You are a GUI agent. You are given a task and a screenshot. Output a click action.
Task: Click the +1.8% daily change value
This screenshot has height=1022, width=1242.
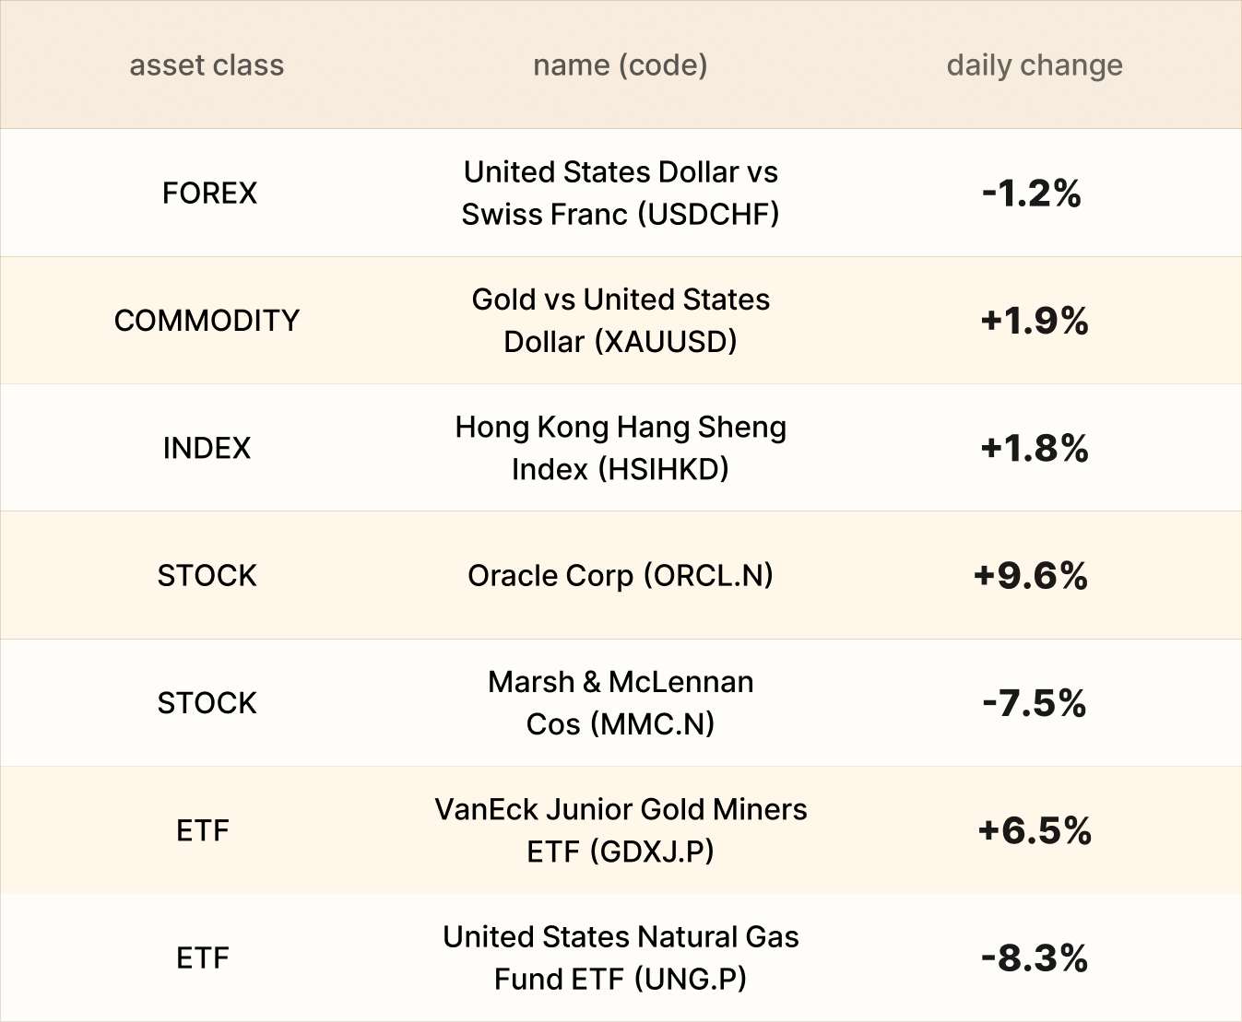tap(1035, 449)
